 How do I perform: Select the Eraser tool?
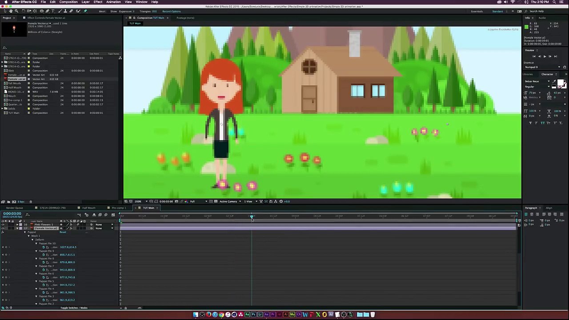71,11
